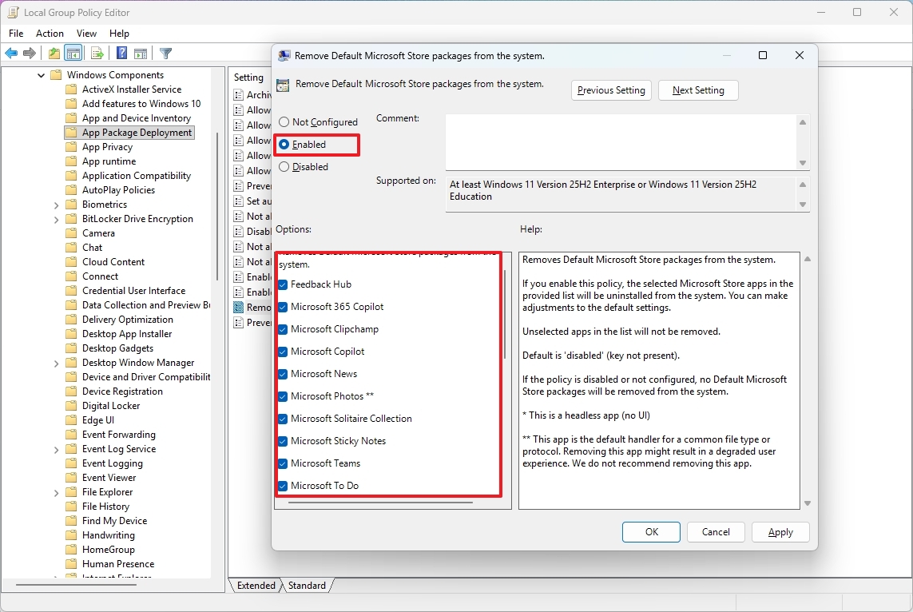
Task: Uncheck the Feedback Hub checkbox
Action: (282, 284)
